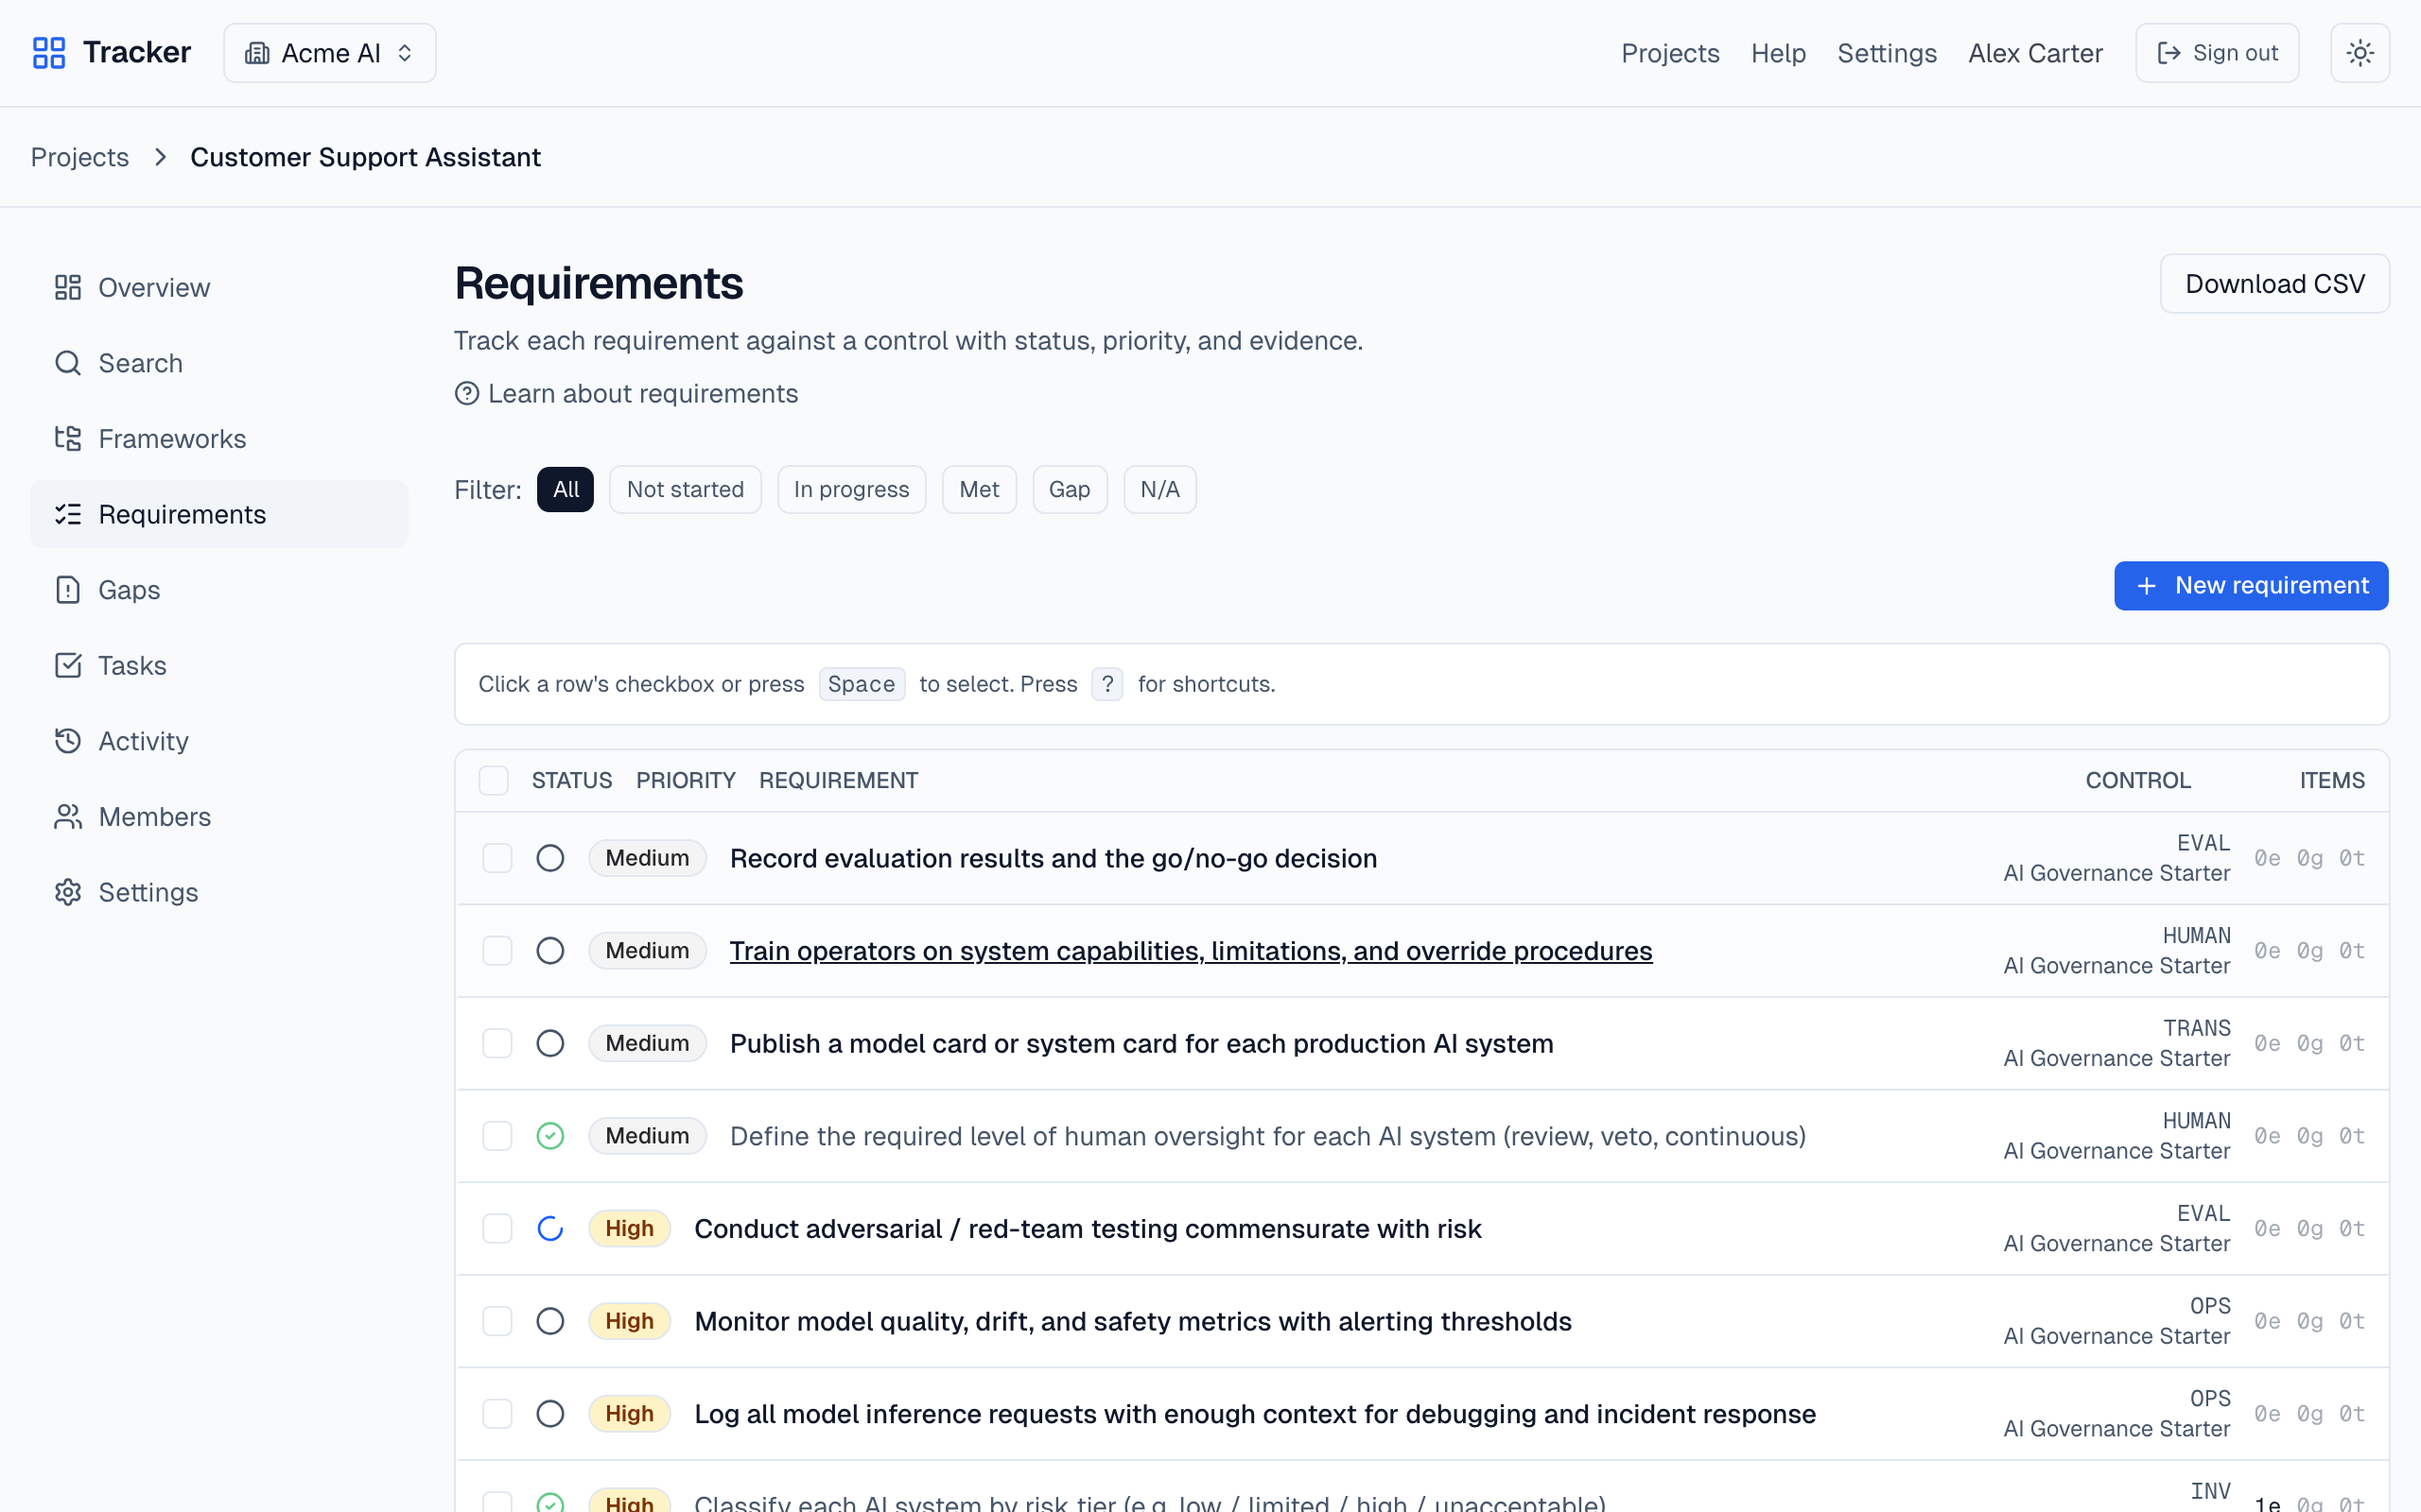Filter requirements by N/A
Viewport: 2421px width, 1512px height.
point(1159,490)
